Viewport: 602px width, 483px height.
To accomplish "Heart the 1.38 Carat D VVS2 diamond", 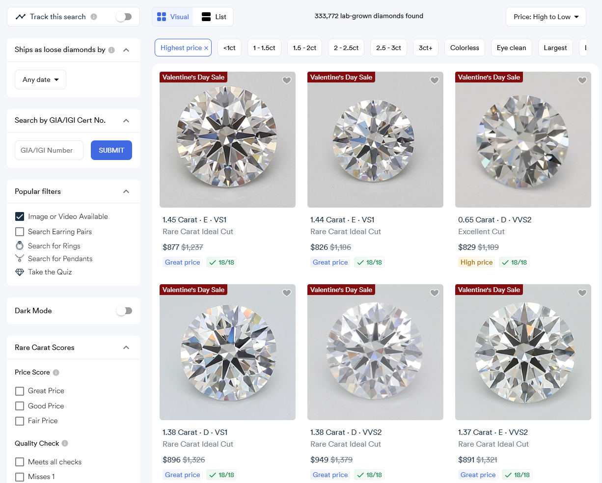I will pyautogui.click(x=435, y=293).
